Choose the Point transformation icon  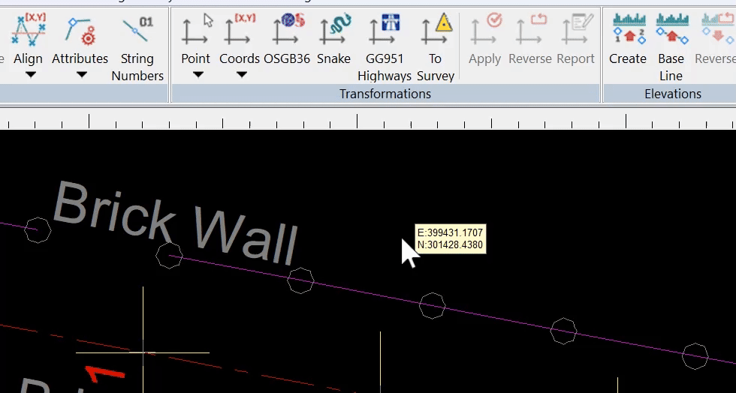(195, 31)
